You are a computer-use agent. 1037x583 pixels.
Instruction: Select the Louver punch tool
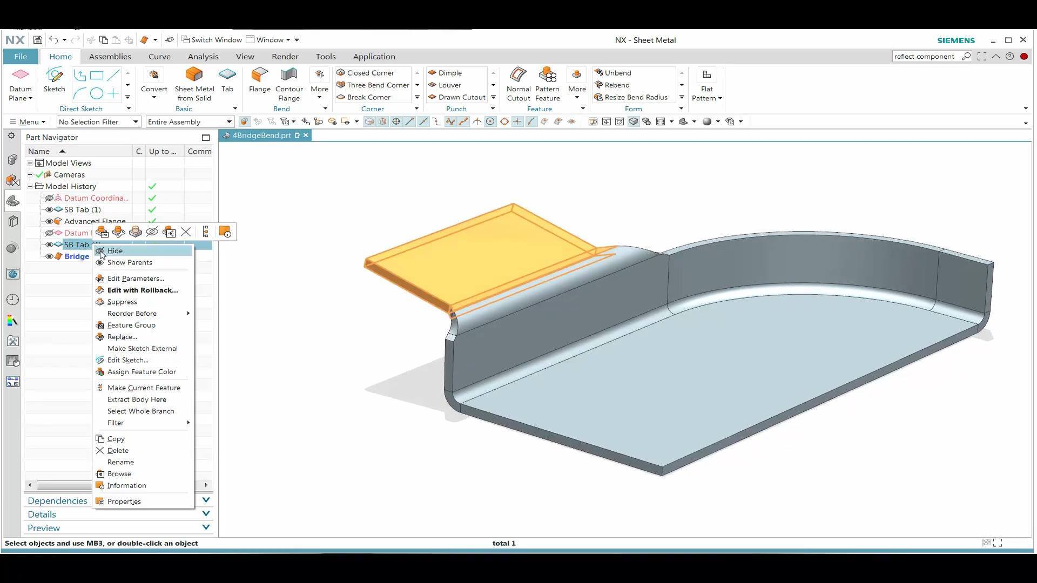tap(444, 85)
